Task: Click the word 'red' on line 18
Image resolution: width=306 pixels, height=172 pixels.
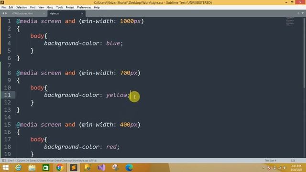Action: [x=111, y=147]
